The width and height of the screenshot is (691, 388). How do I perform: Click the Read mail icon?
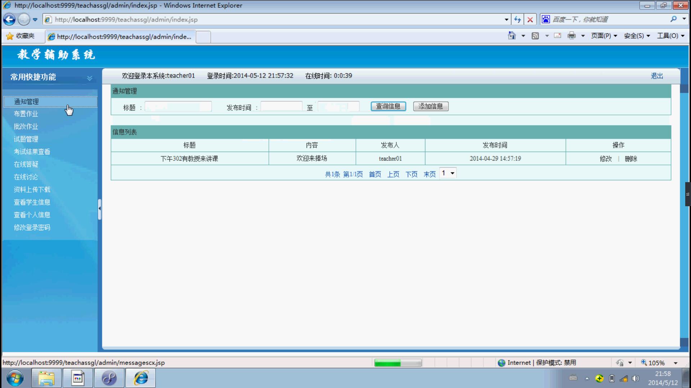(557, 36)
